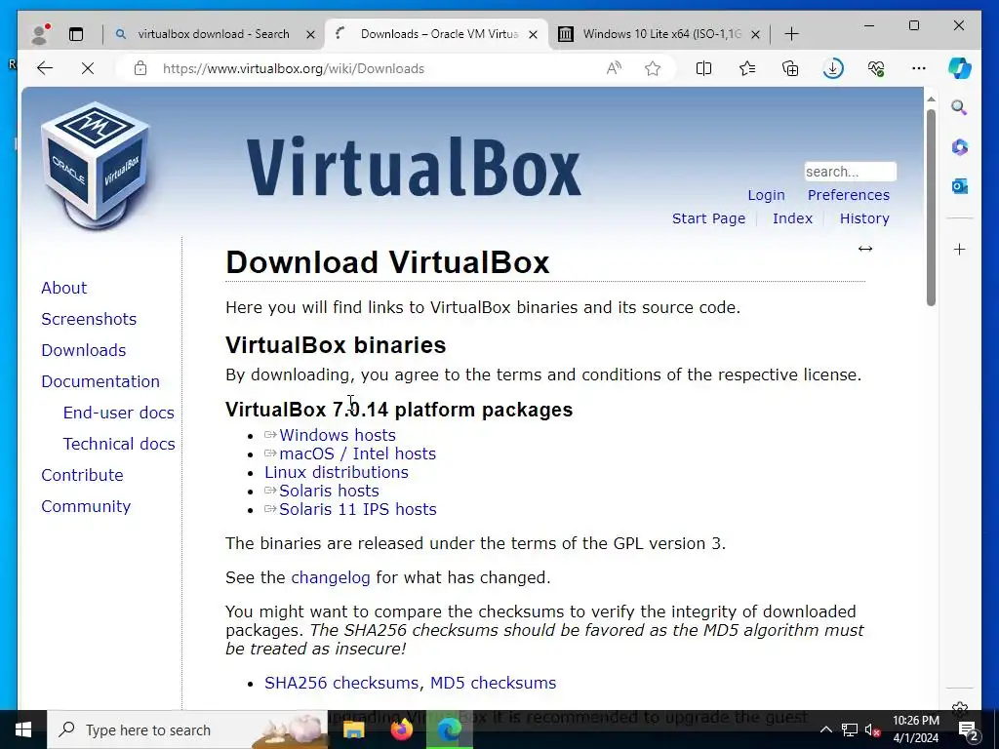Open the Collections icon
Screen dimensions: 999x749
tap(790, 68)
